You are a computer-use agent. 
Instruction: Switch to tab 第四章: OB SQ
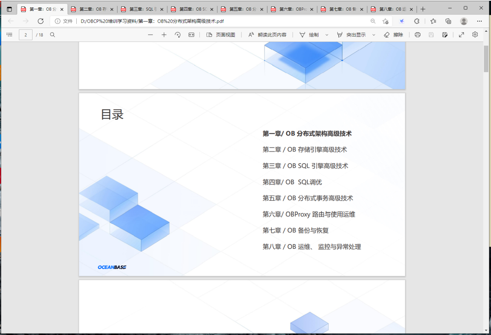click(x=193, y=9)
